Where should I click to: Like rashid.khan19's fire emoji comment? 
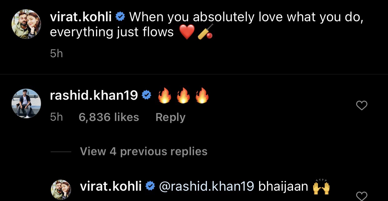coord(361,106)
